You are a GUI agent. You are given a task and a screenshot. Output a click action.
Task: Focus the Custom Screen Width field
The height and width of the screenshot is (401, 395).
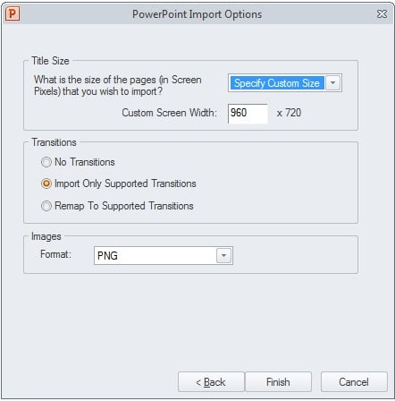pyautogui.click(x=248, y=113)
